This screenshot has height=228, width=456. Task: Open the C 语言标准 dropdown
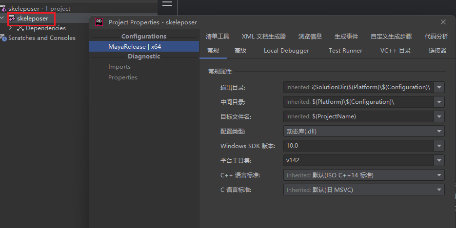tap(364, 190)
